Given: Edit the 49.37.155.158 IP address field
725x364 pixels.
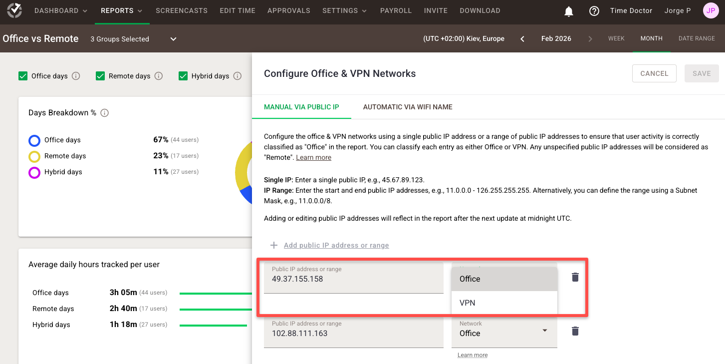Looking at the screenshot, I should (354, 278).
